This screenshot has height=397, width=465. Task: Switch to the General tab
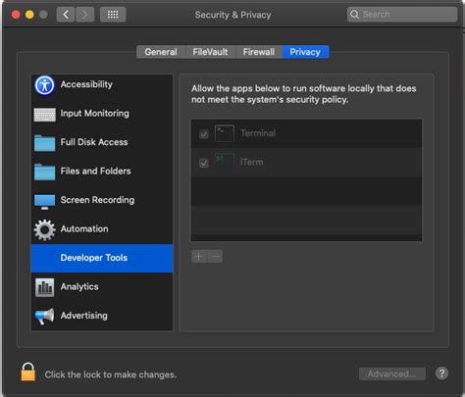pos(161,52)
